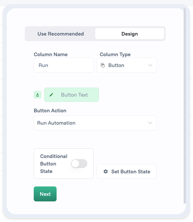Viewport: 193px width, 222px height.
Task: Click the gear icon on Set Button State
Action: pyautogui.click(x=106, y=171)
